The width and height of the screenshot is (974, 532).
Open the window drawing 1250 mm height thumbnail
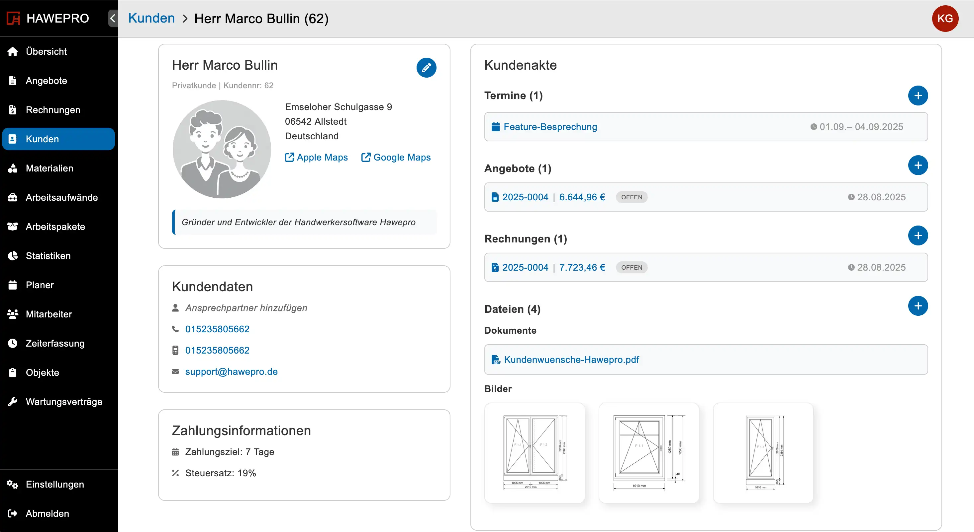point(649,453)
